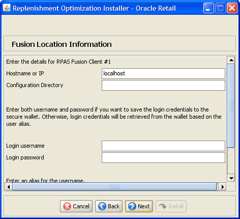
Task: Click the Java icon in title bar
Action: pyautogui.click(x=7, y=8)
